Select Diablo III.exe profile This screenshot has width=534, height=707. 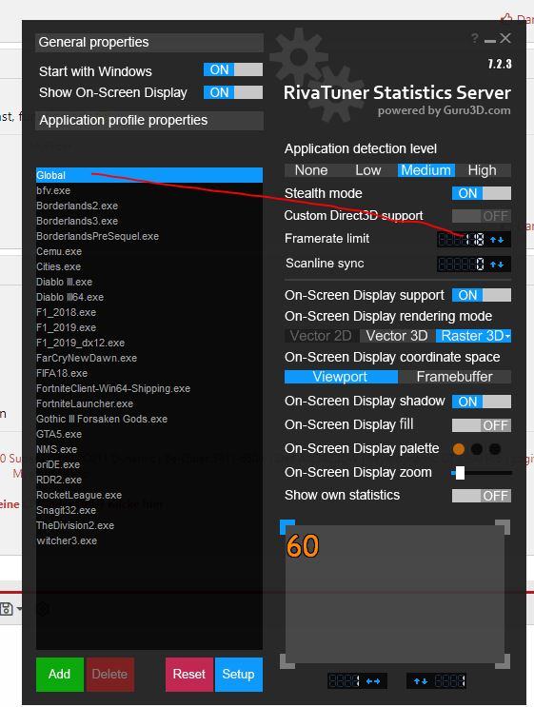149,283
